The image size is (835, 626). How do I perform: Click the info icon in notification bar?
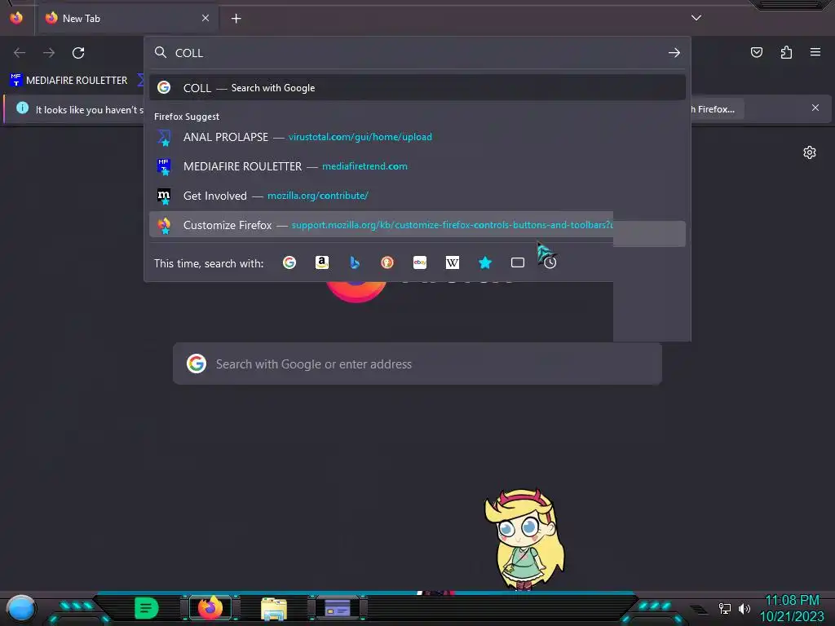(22, 108)
